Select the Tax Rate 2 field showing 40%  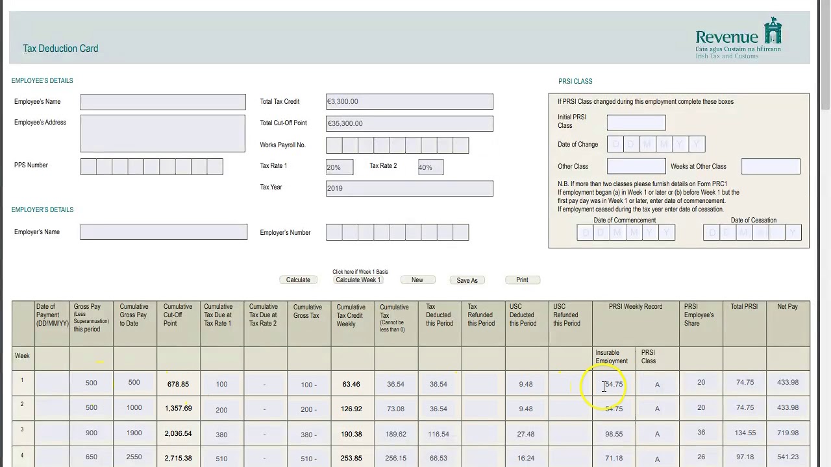430,167
